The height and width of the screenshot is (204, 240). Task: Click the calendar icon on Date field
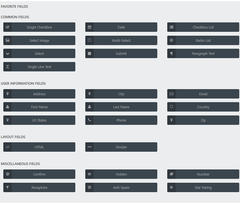coord(90,27)
